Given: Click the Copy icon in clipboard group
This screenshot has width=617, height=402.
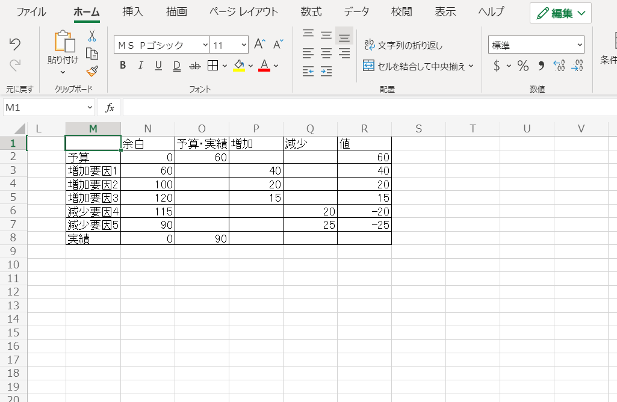Looking at the screenshot, I should [91, 54].
